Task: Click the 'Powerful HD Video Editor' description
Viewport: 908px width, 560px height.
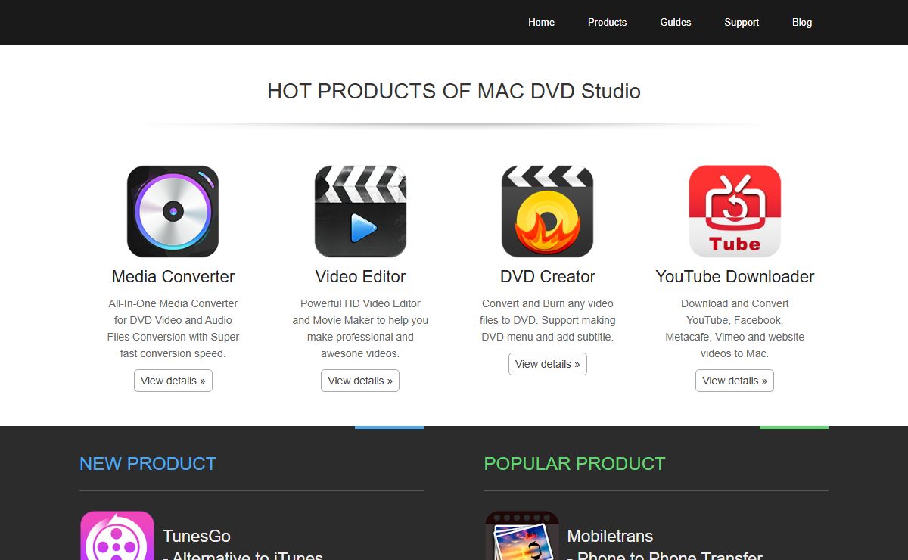Action: point(360,328)
